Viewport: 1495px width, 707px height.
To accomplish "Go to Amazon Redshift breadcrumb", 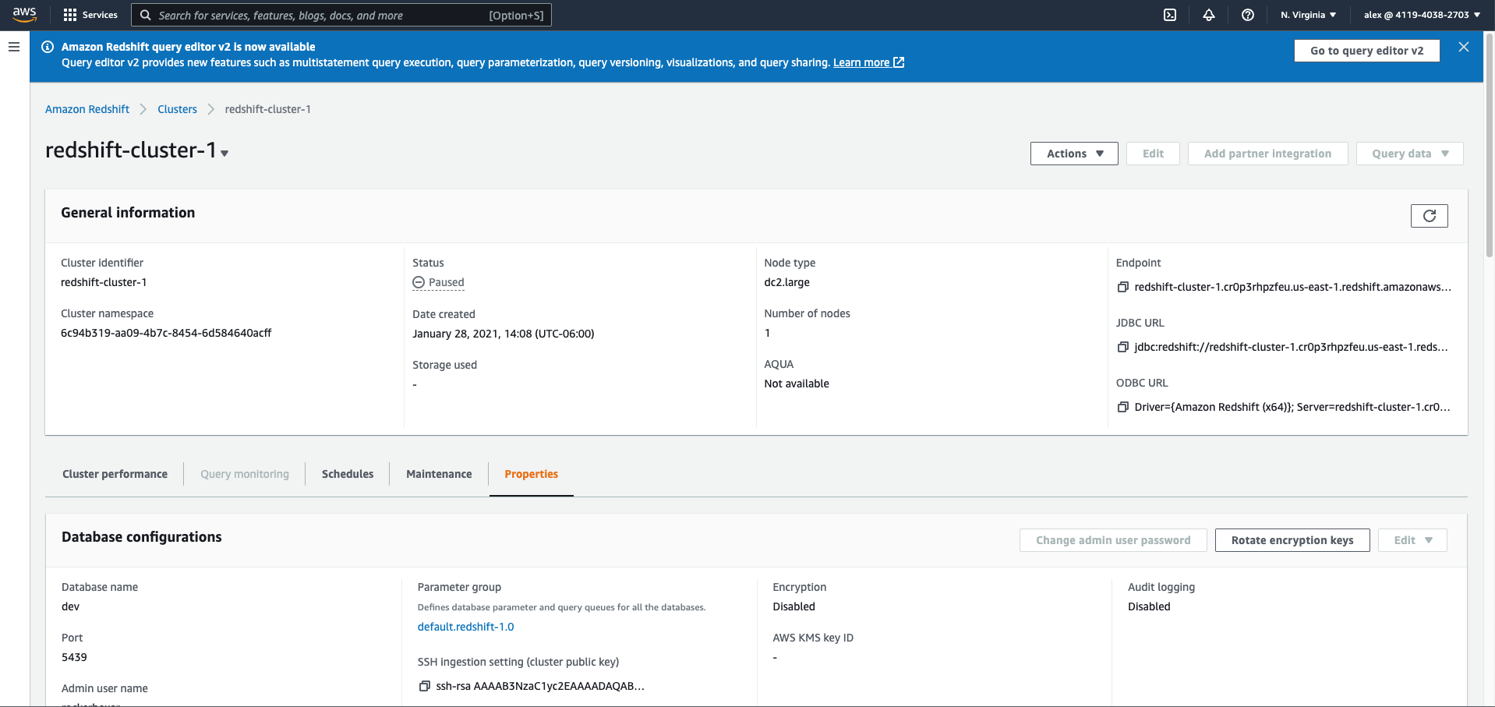I will (87, 109).
